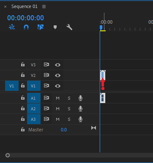Hide track V2 output eye
Image resolution: width=153 pixels, height=163 pixels.
[57, 76]
